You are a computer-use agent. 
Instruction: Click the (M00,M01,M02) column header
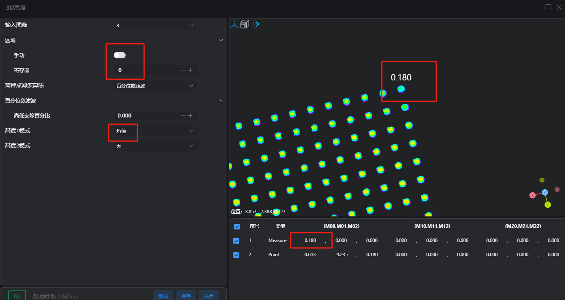coord(342,226)
